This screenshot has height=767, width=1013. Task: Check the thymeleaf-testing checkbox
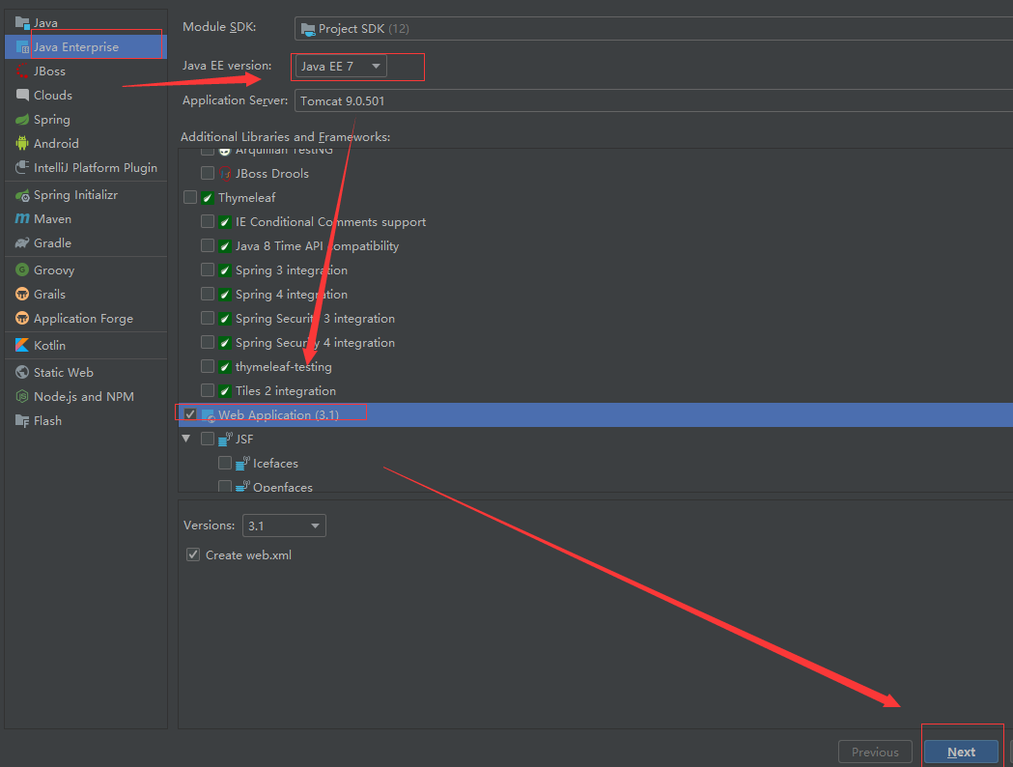click(208, 366)
